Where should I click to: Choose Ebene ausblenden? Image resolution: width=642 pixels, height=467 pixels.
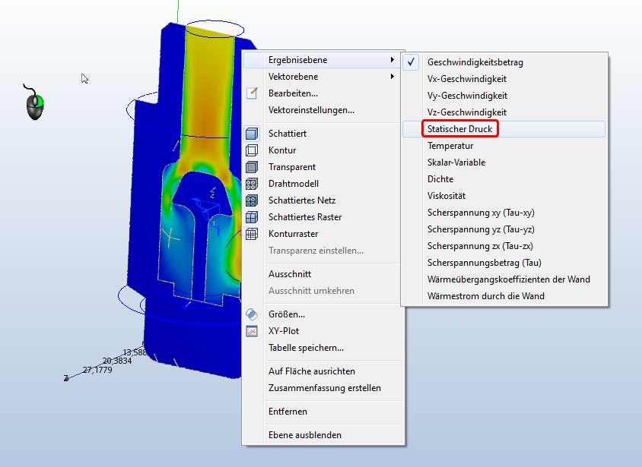point(323,435)
